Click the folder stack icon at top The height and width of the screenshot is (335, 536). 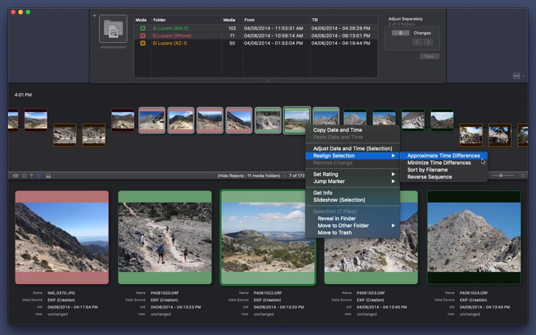113,29
